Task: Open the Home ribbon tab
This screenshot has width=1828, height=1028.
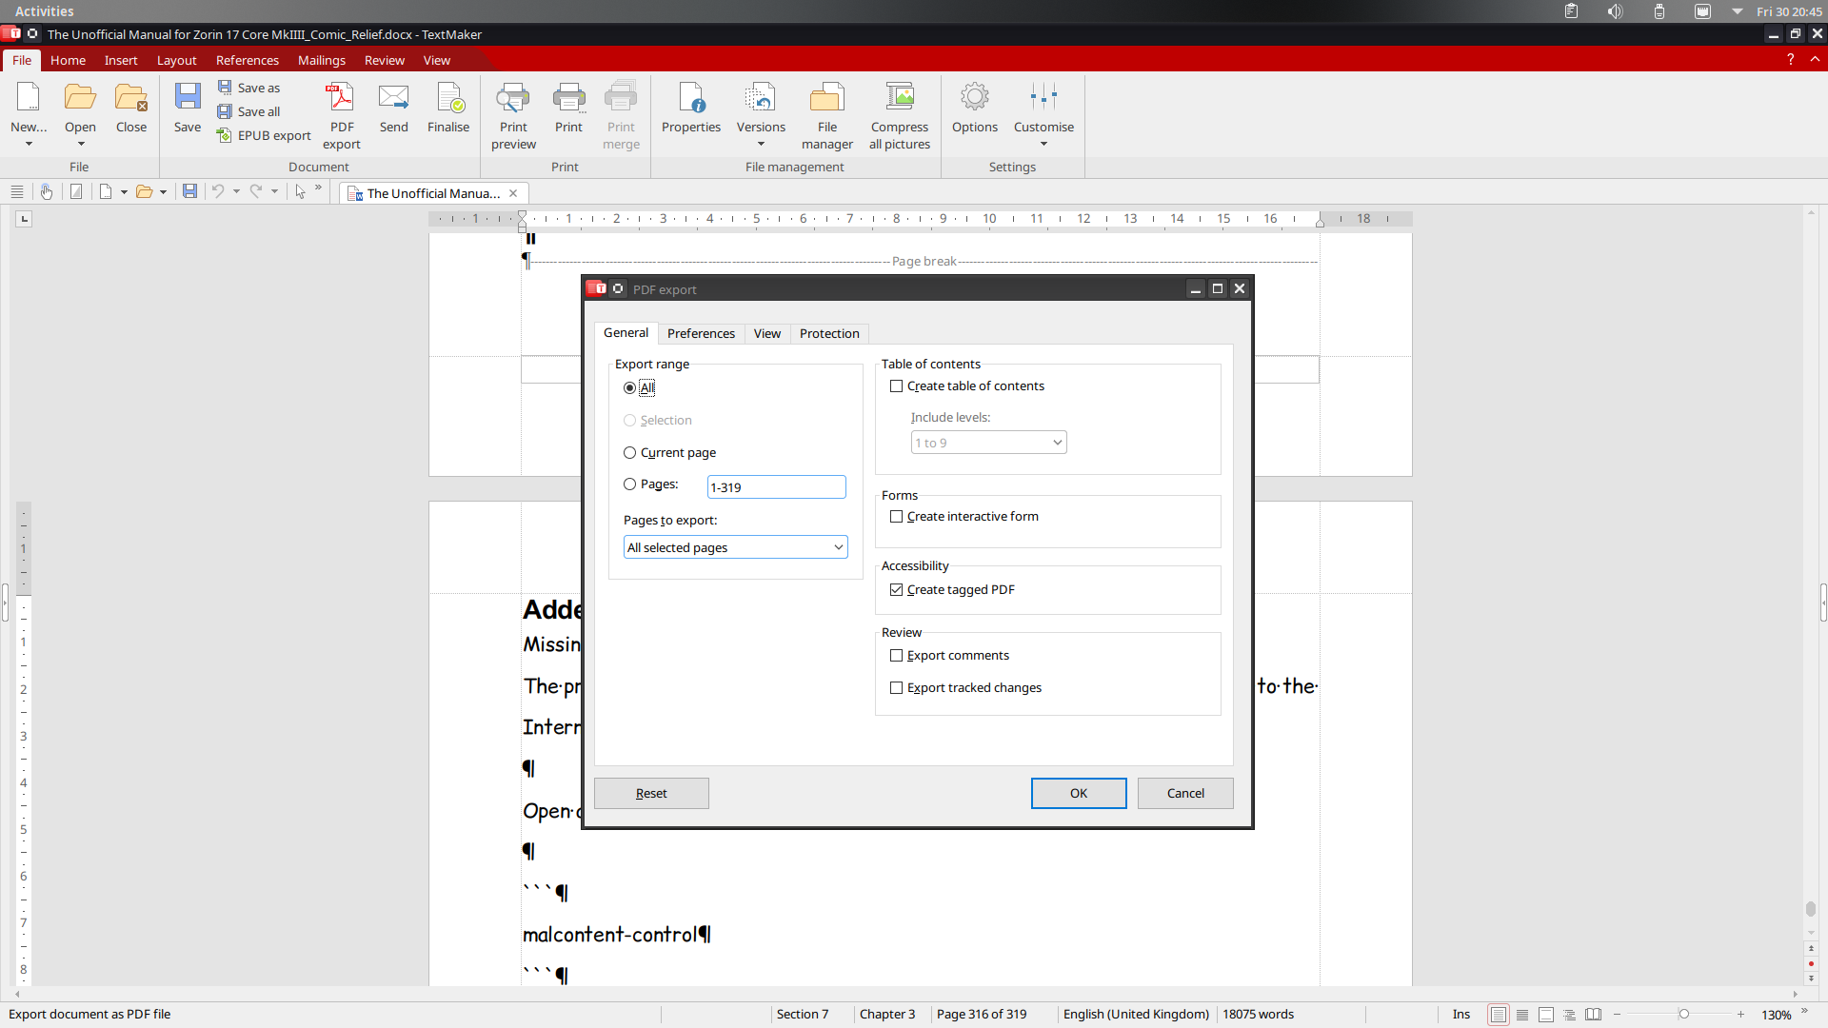Action: [68, 60]
